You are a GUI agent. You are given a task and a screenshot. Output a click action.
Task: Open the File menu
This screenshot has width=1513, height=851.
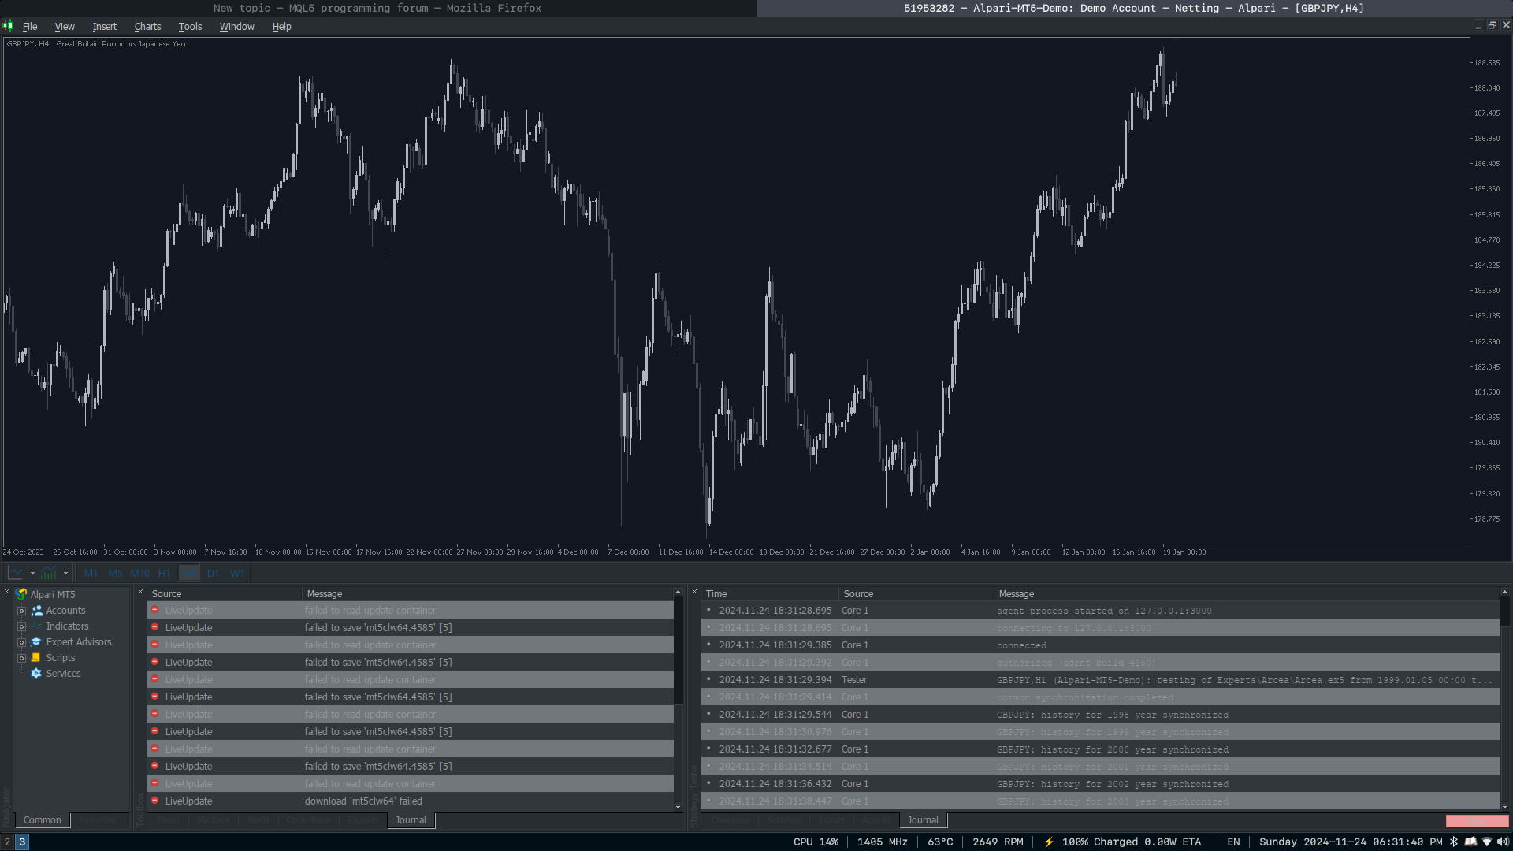coord(30,26)
